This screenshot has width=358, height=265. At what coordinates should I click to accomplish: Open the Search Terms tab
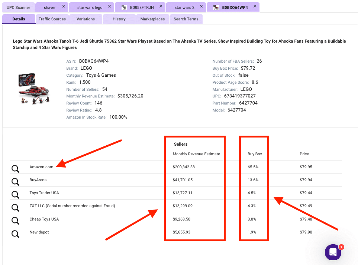pos(186,19)
